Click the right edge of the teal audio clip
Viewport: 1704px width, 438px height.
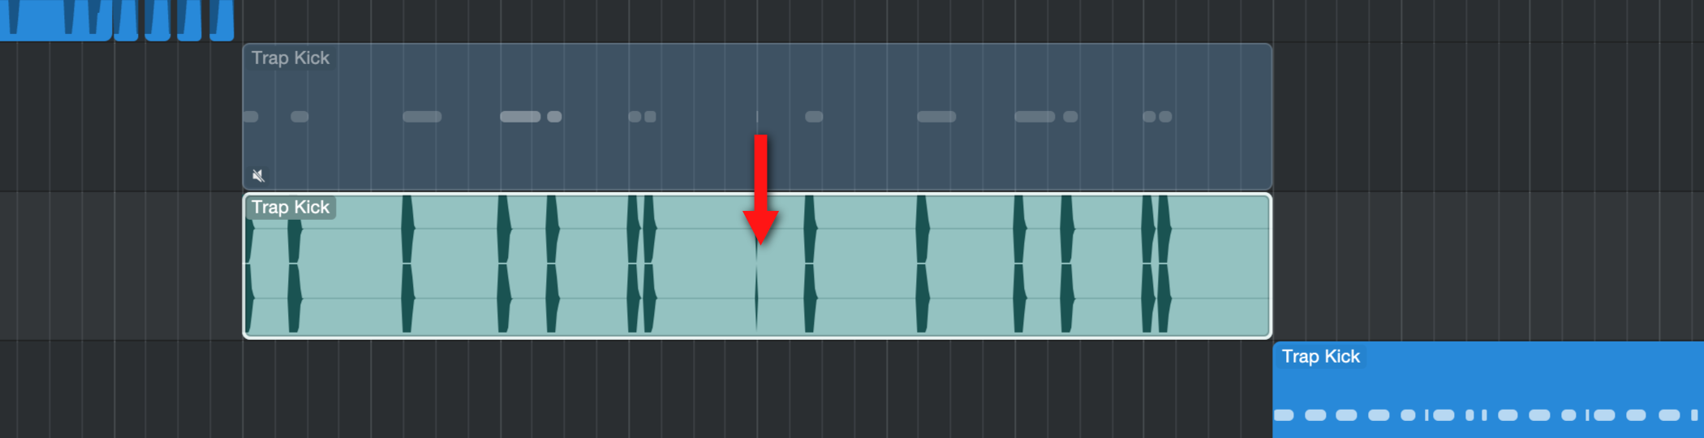[1270, 265]
